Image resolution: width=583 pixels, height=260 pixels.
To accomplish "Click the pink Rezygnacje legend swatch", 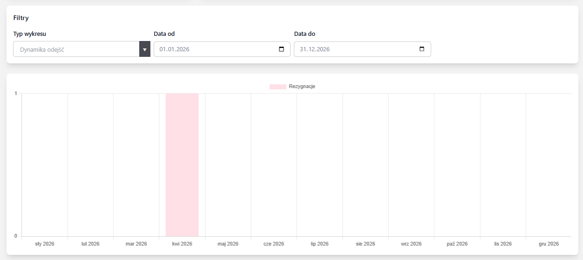I will 278,87.
